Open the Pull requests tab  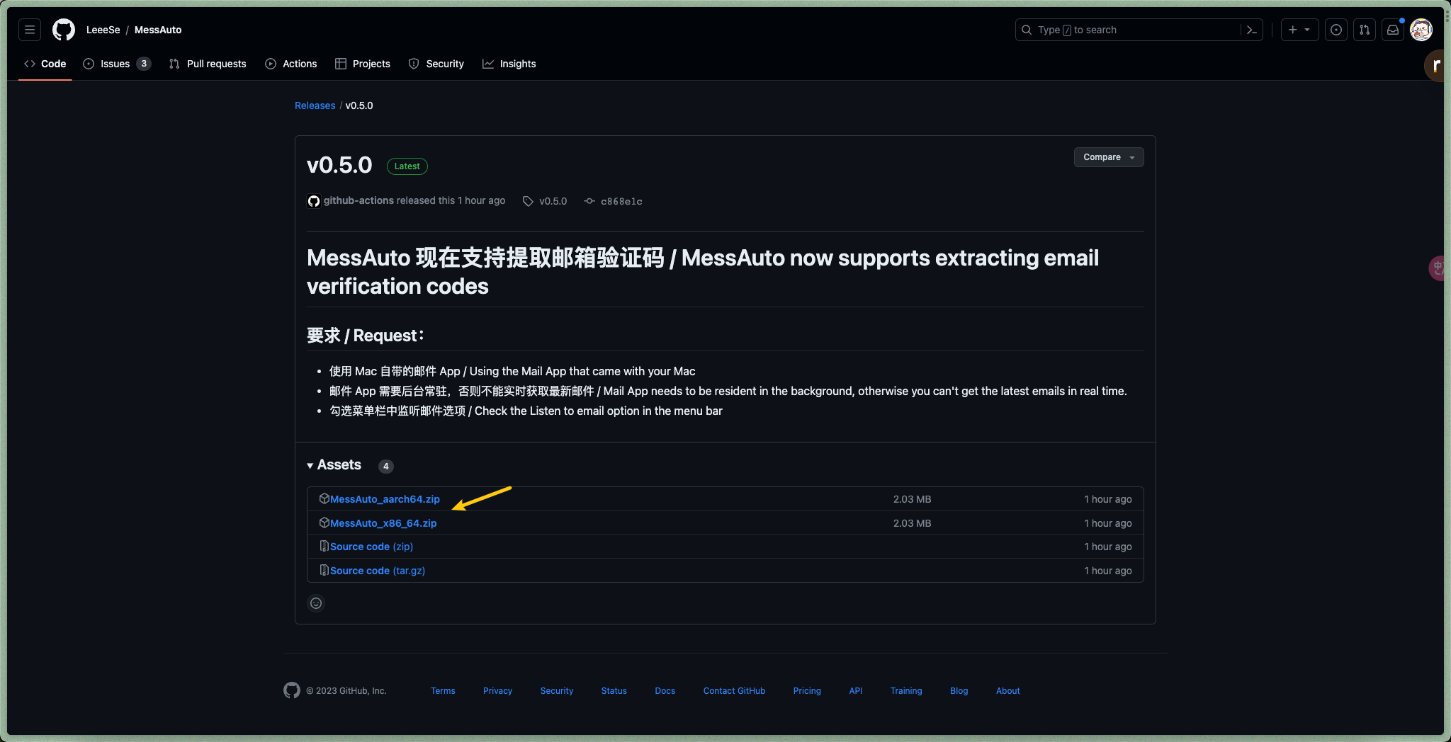pyautogui.click(x=208, y=64)
